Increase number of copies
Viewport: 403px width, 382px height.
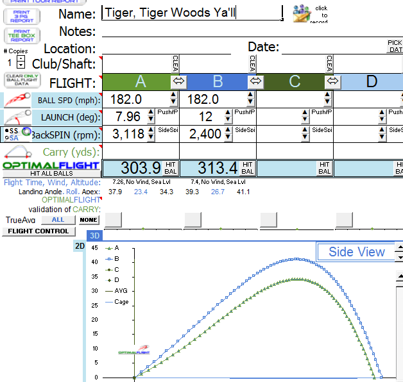[21, 59]
